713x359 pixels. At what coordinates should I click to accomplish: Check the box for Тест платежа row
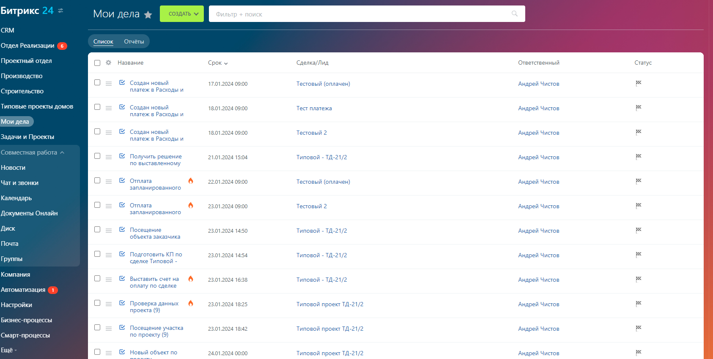click(x=97, y=107)
